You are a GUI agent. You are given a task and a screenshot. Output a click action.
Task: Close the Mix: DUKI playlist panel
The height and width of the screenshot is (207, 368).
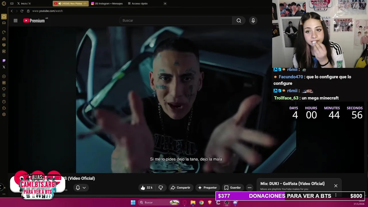click(x=336, y=186)
